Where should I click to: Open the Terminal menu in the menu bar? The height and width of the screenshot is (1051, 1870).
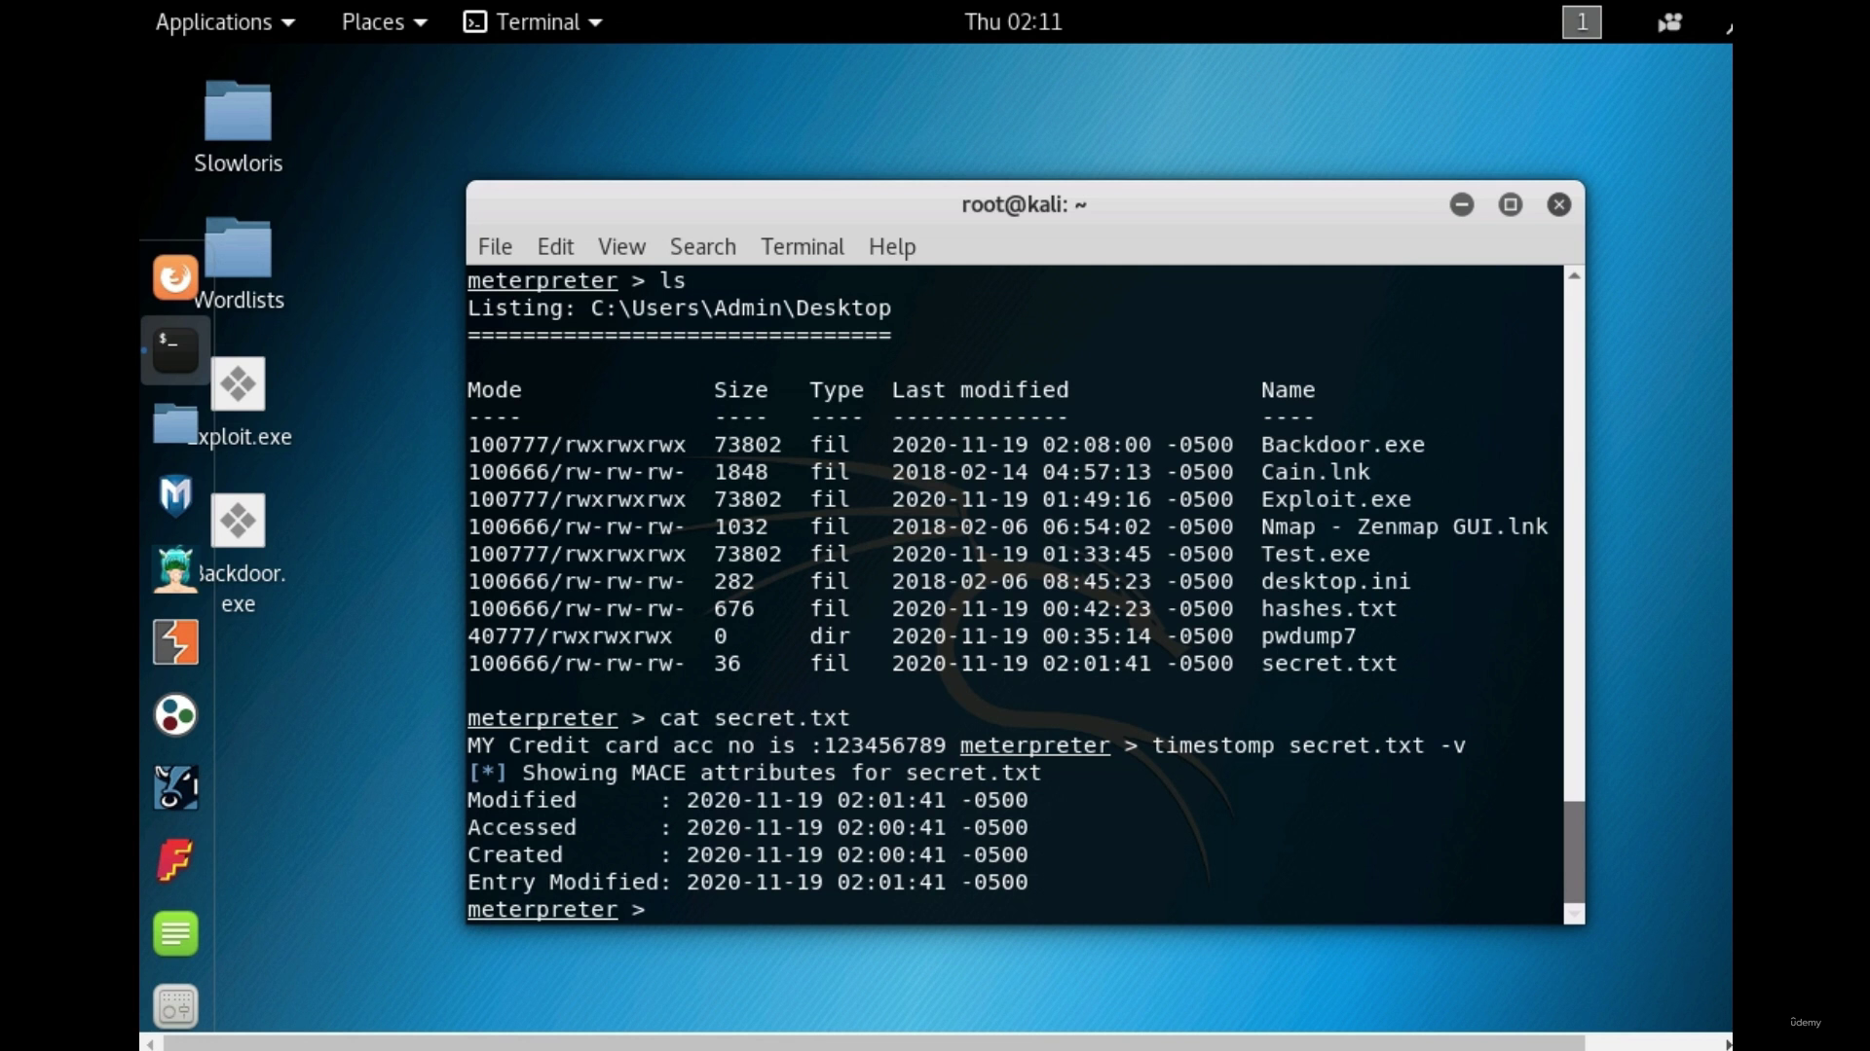pos(803,246)
